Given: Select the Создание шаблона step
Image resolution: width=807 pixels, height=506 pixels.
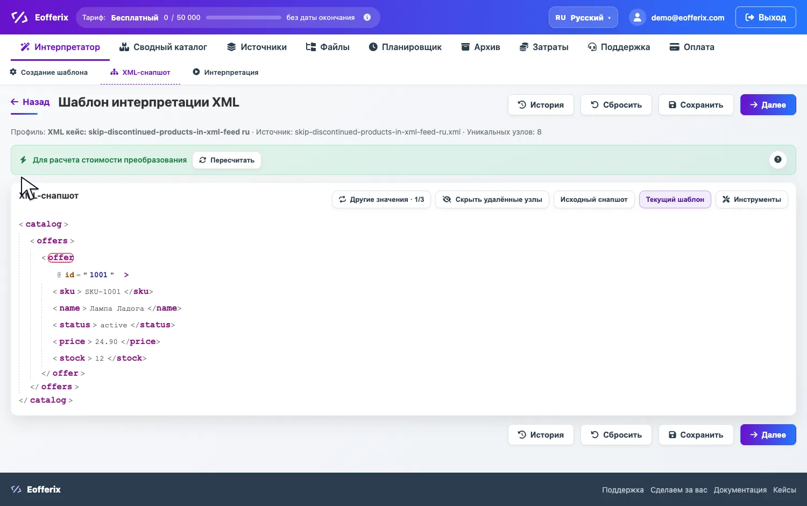Looking at the screenshot, I should pos(49,72).
